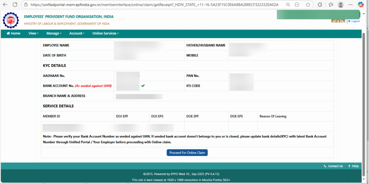Open the FAQs link in footer

click(x=354, y=166)
